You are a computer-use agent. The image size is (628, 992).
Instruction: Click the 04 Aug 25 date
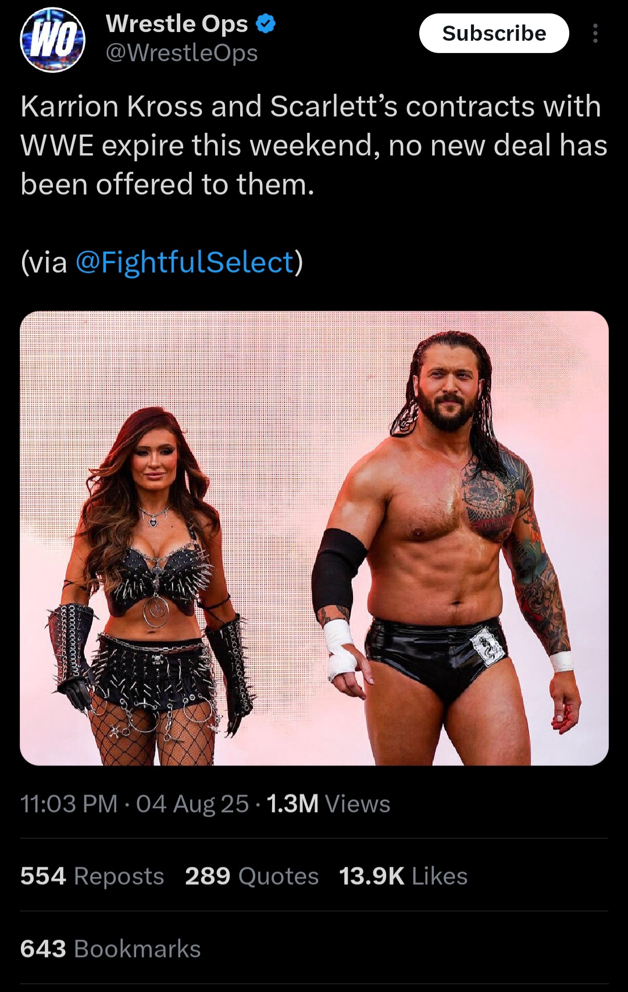192,804
